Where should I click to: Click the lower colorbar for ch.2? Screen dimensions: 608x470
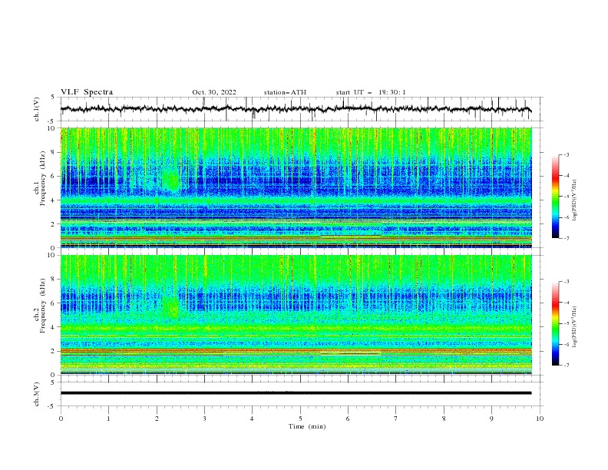(555, 323)
